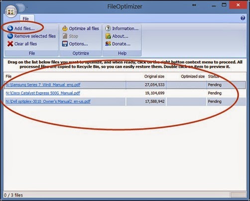Viewport: 250px width, 201px height.
Task: Click original size value 17,588,942
Action: coord(155,101)
